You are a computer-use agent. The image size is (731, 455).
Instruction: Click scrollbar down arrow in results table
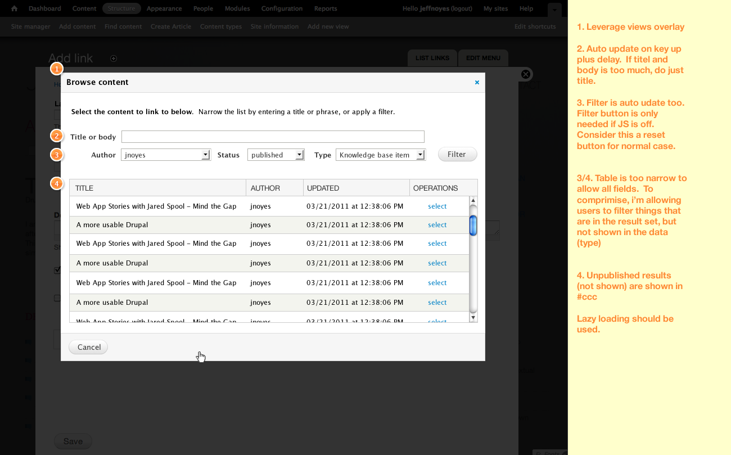tap(473, 318)
